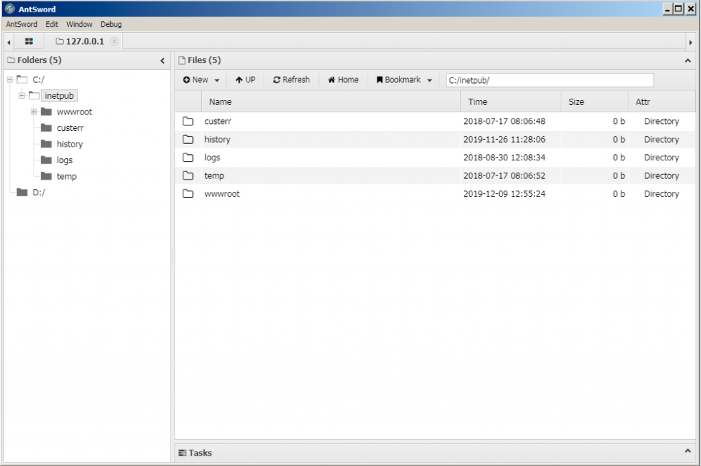Image resolution: width=701 pixels, height=466 pixels.
Task: Select the logs name in file list
Action: click(212, 158)
